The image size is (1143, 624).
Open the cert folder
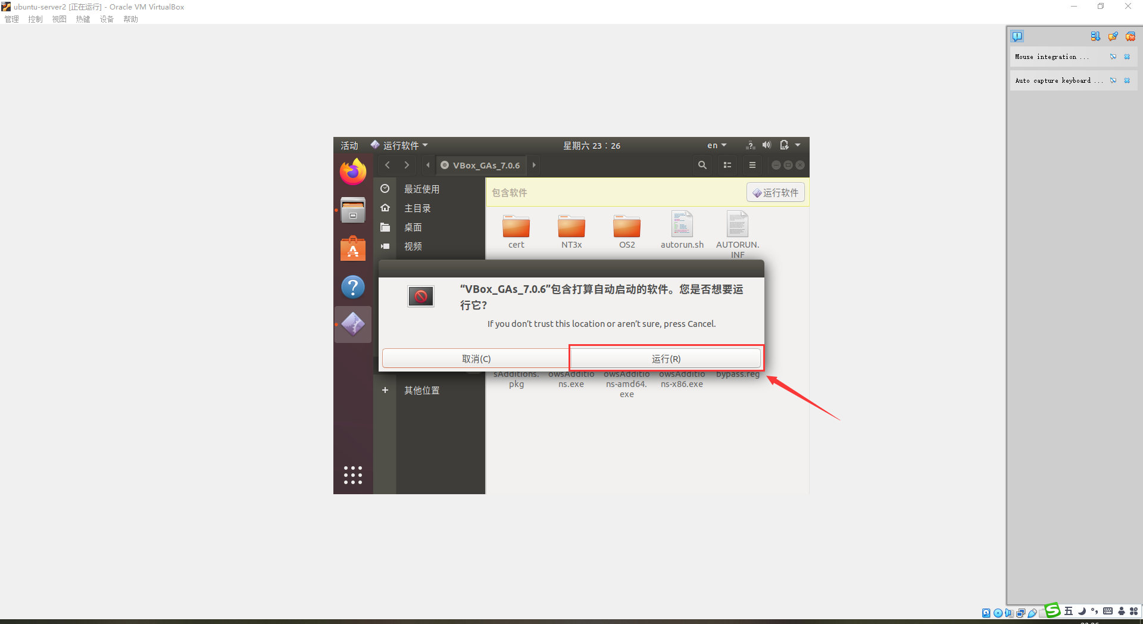(x=516, y=232)
